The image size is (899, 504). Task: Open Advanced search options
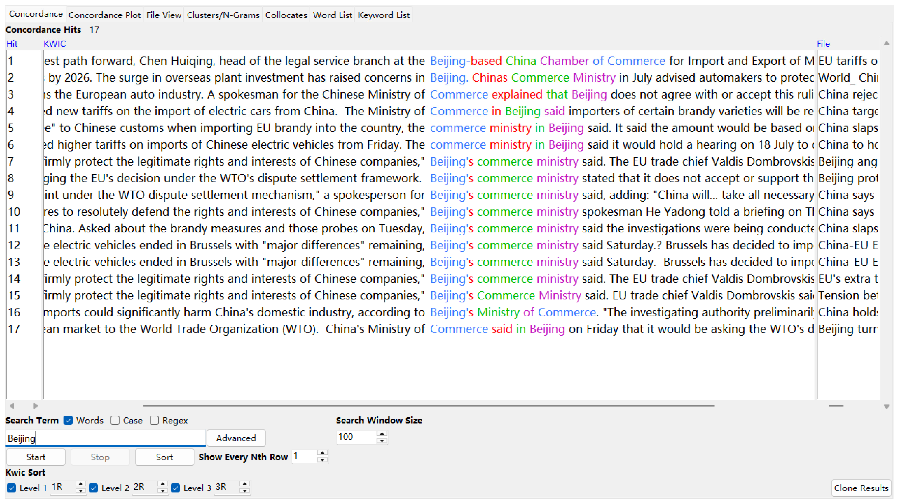click(236, 438)
